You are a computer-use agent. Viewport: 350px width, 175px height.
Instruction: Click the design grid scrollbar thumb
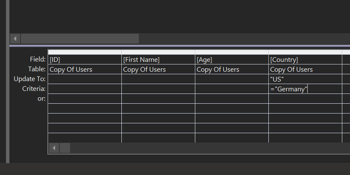point(65,148)
